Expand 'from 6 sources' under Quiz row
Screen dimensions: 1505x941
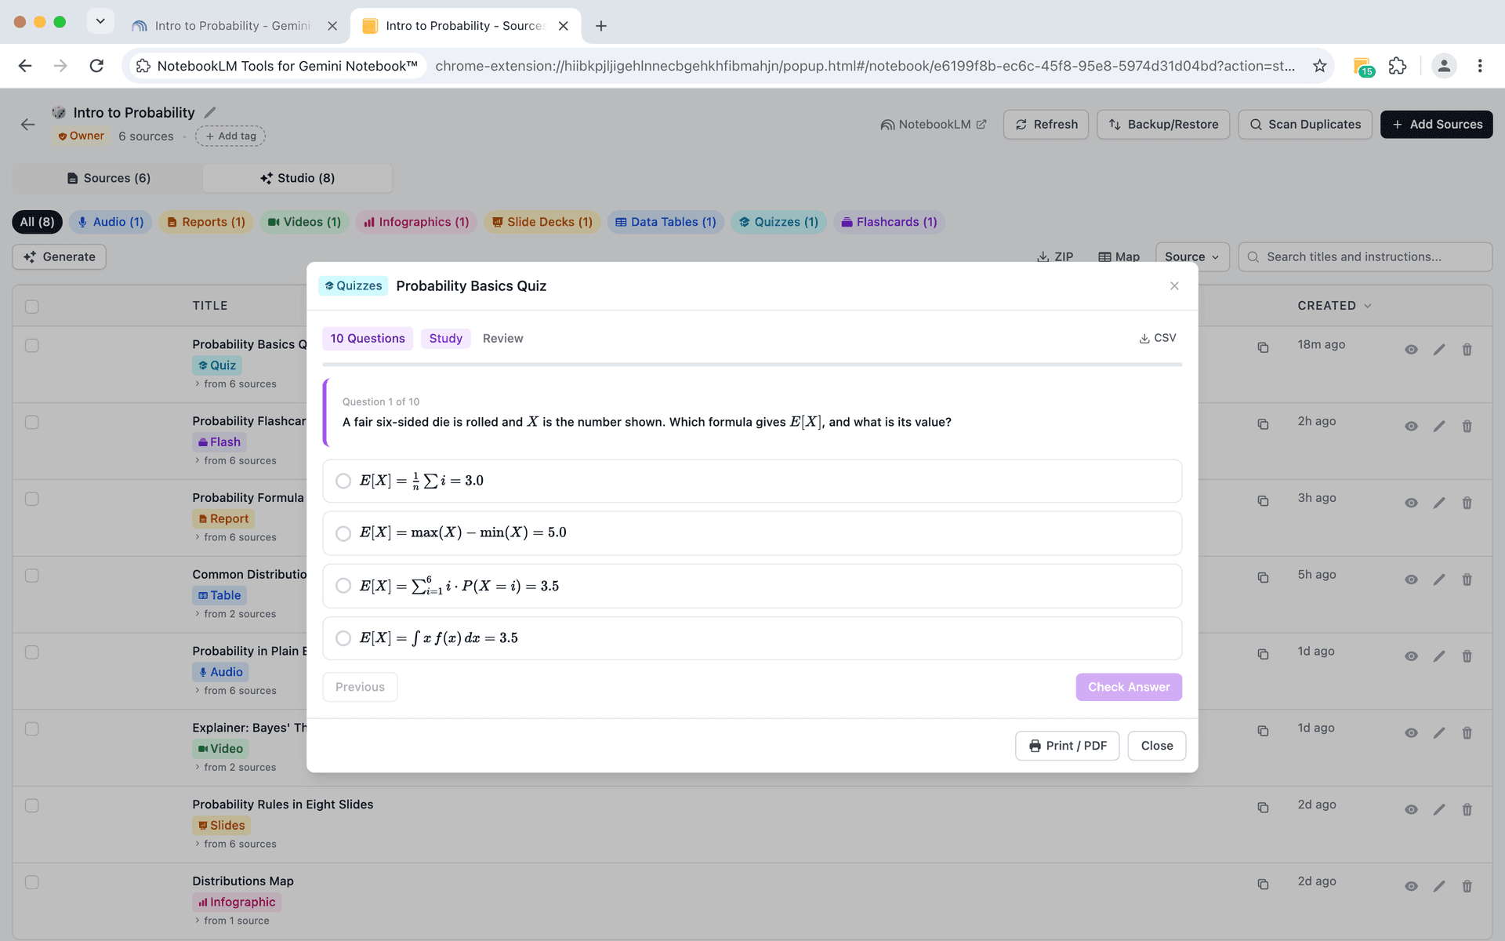235,384
